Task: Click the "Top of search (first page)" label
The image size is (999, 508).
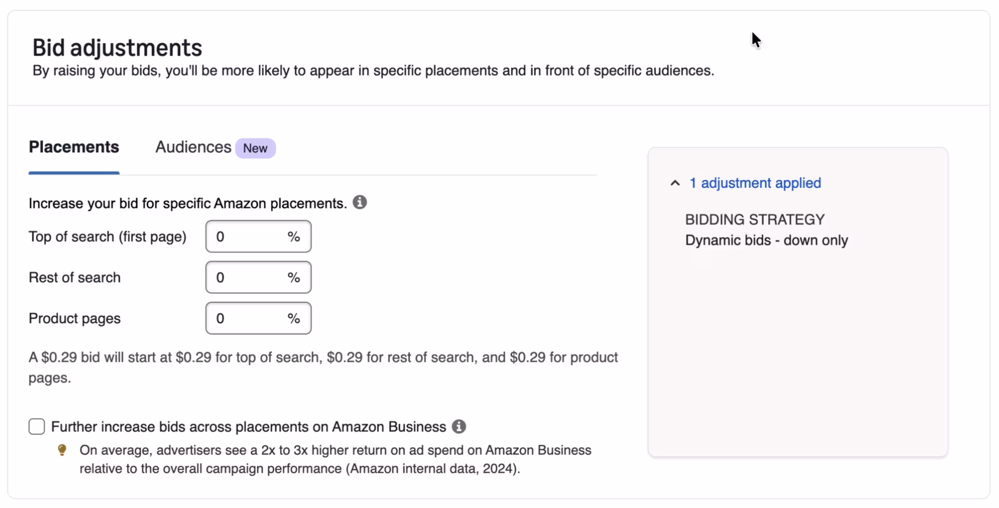Action: click(x=107, y=237)
